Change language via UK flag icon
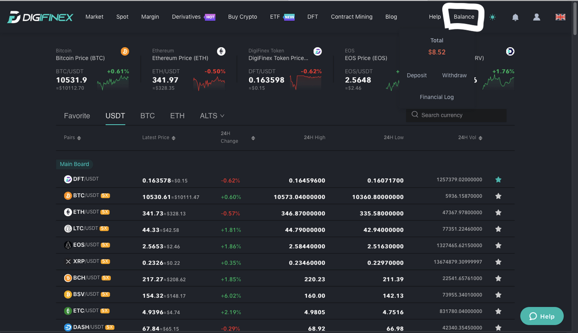 pos(560,17)
